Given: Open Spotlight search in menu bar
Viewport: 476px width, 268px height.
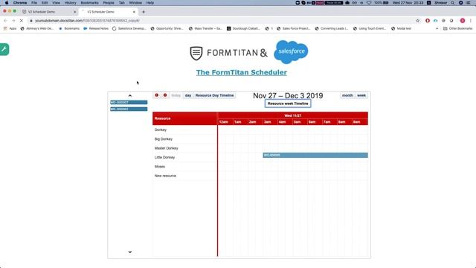Looking at the screenshot, I should pyautogui.click(x=453, y=3).
